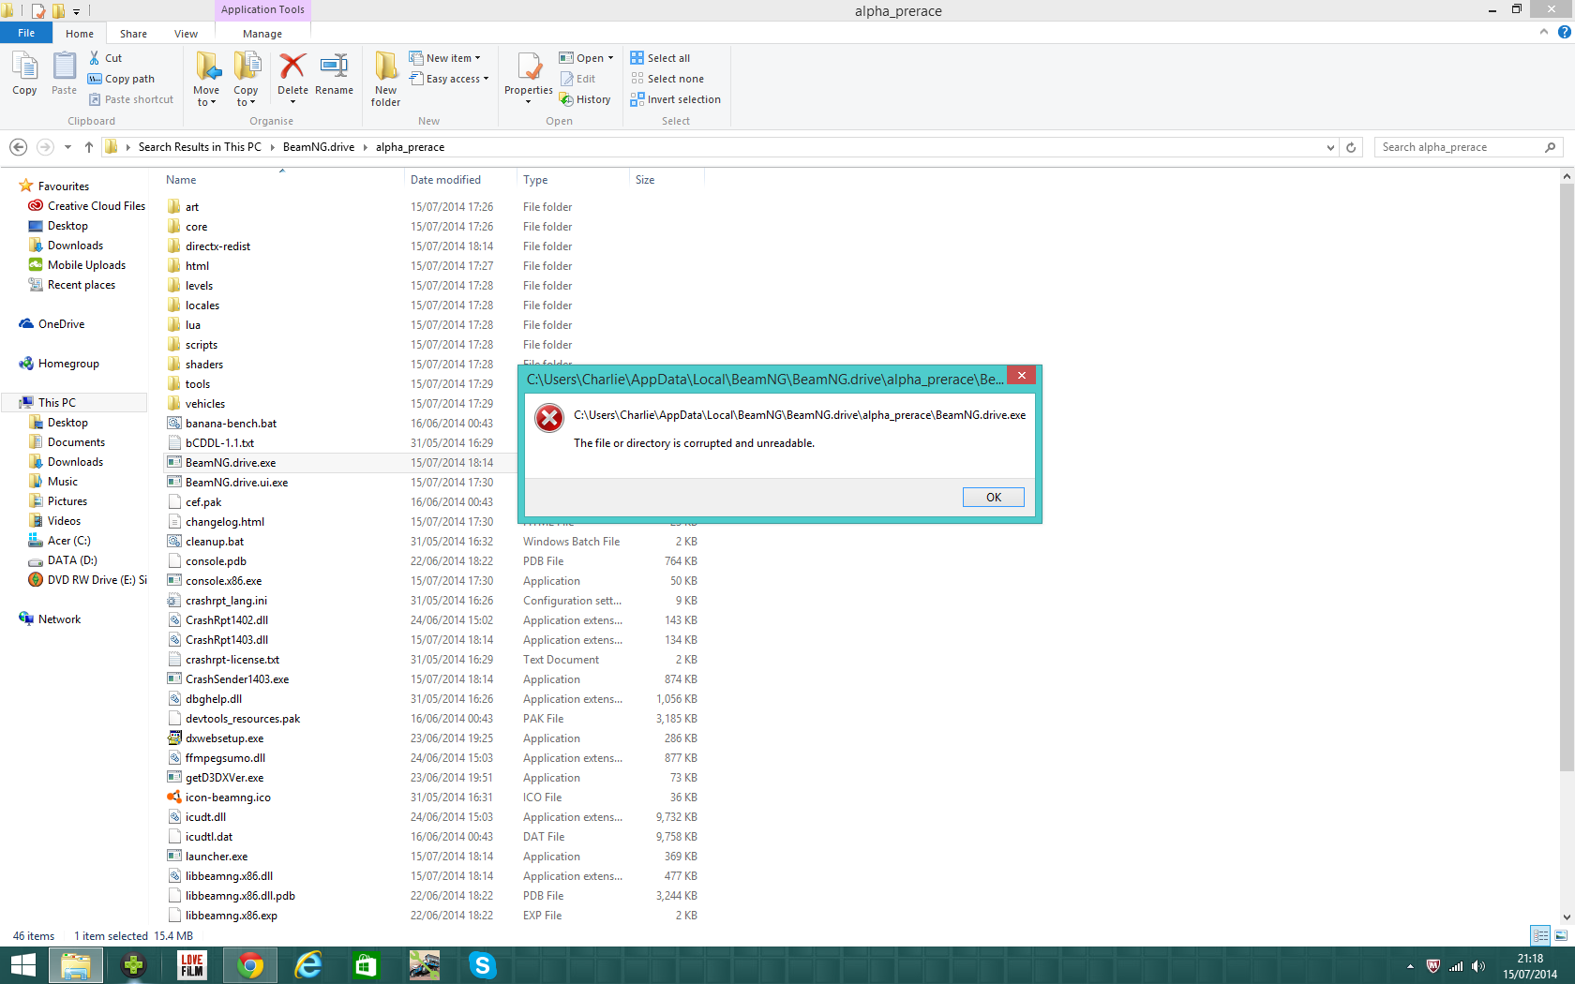Open the Copy to dropdown
This screenshot has width=1575, height=984.
point(246,102)
